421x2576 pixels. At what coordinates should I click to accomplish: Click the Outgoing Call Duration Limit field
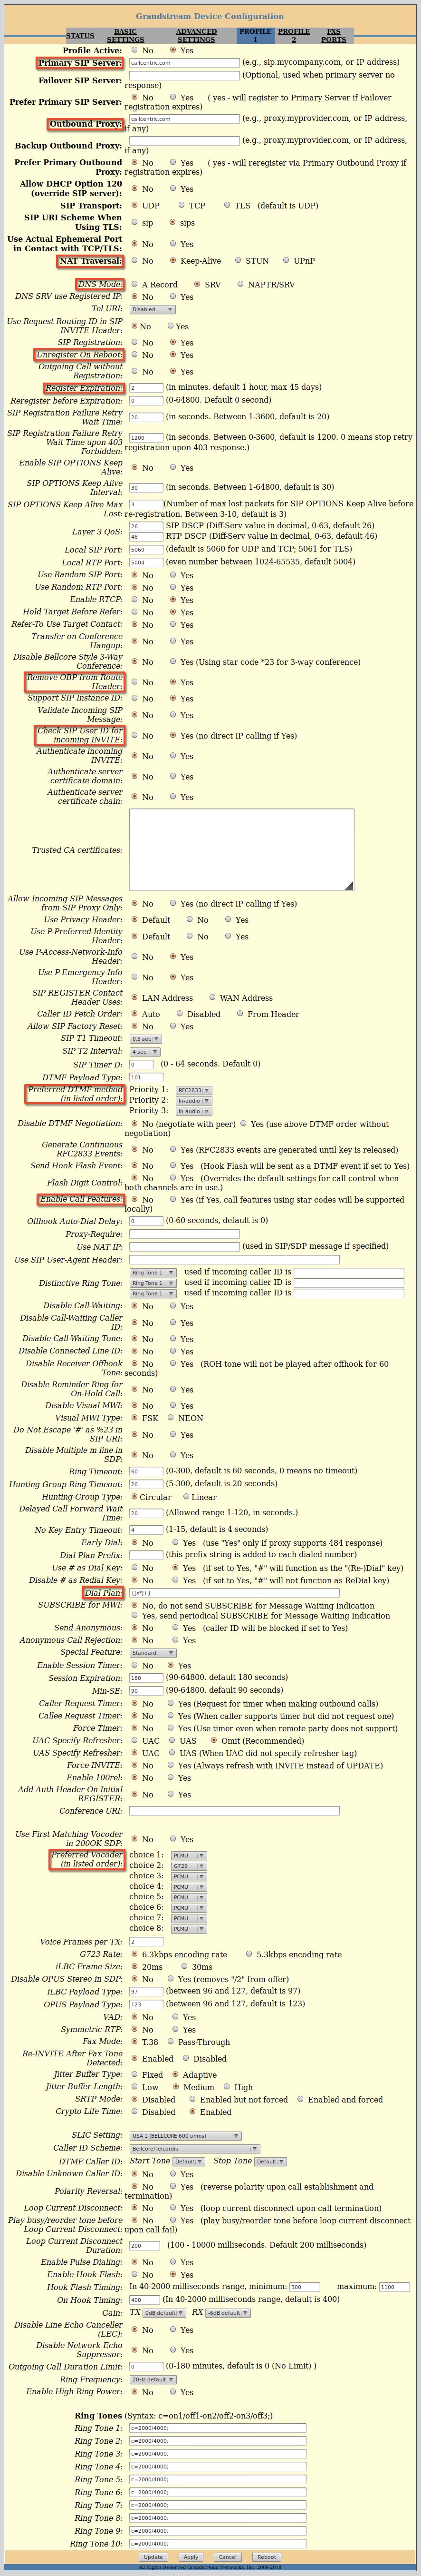tap(147, 2366)
